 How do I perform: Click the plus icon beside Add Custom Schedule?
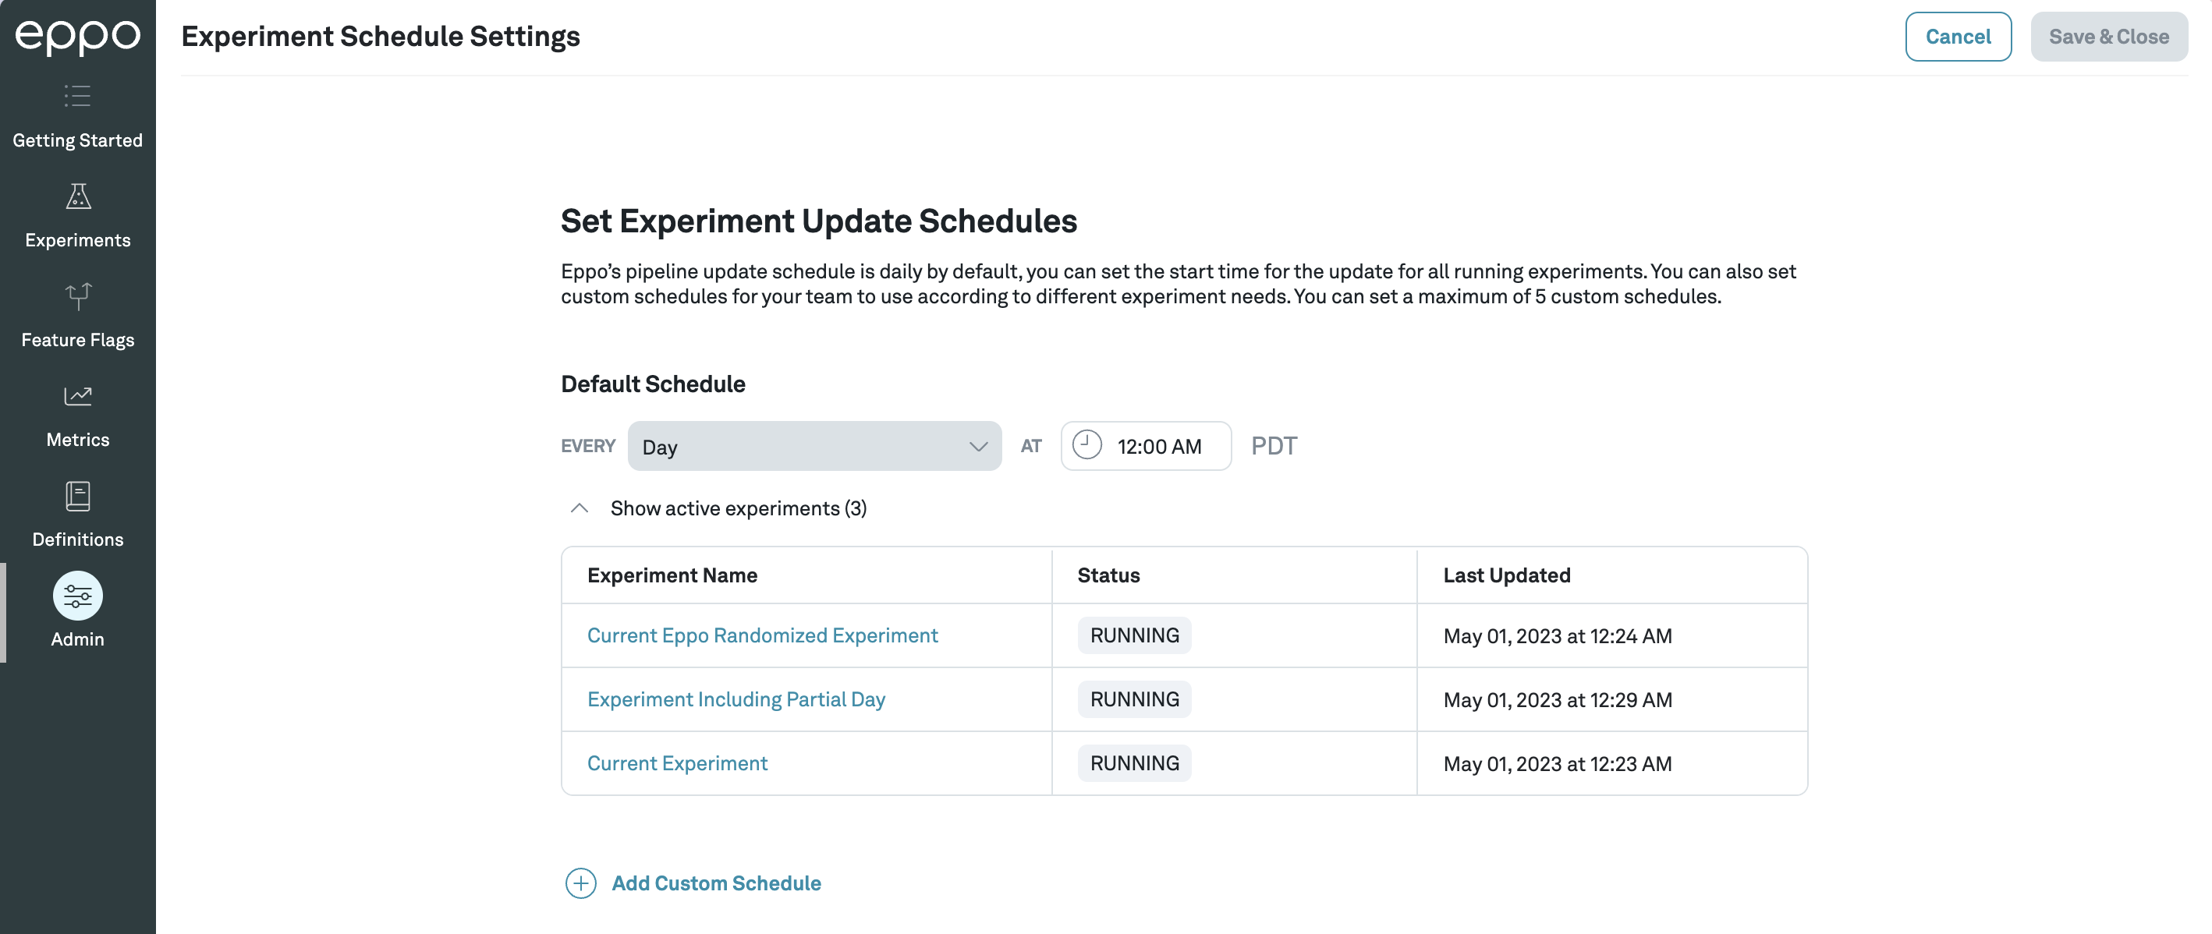581,883
